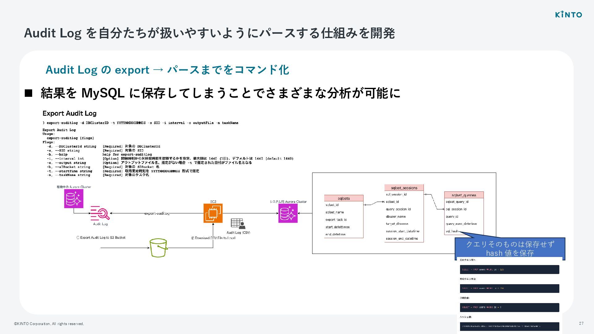Click the "sqlset_sessions" table header
594x334 pixels.
404,188
